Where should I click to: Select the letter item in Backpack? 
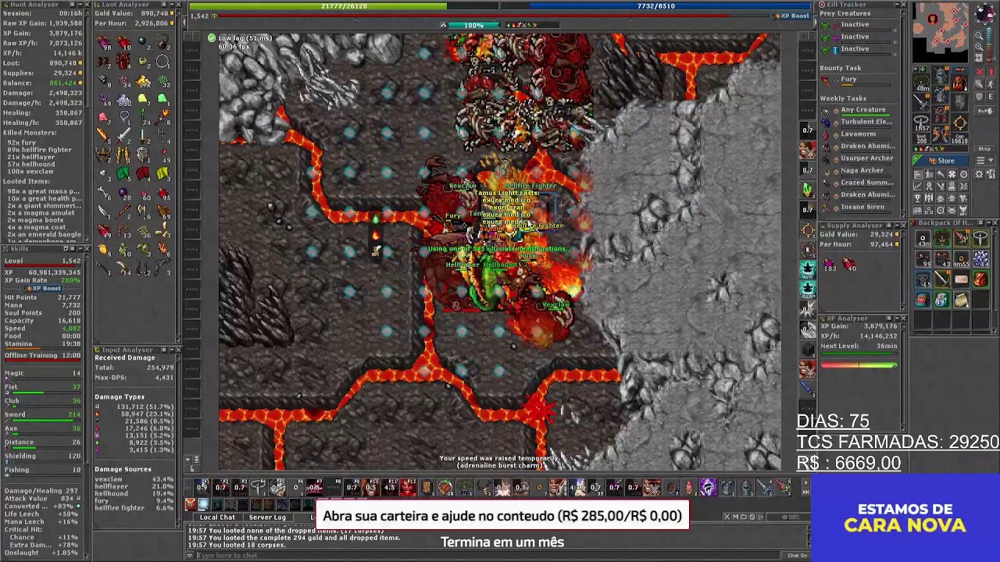(961, 279)
